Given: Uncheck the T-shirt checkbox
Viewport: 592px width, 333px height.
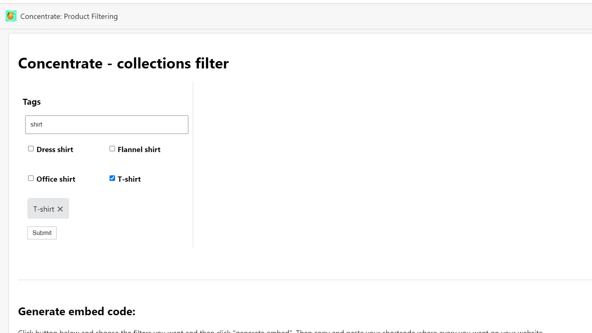Looking at the screenshot, I should (112, 178).
